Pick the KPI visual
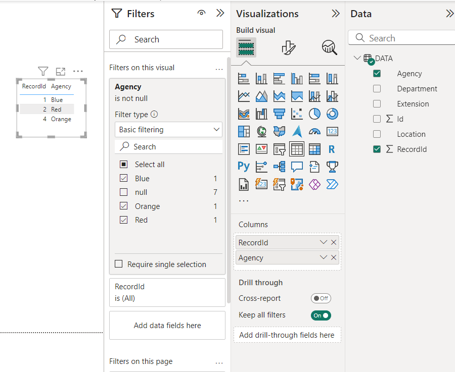Viewport: 455px width, 372px height. 261,149
